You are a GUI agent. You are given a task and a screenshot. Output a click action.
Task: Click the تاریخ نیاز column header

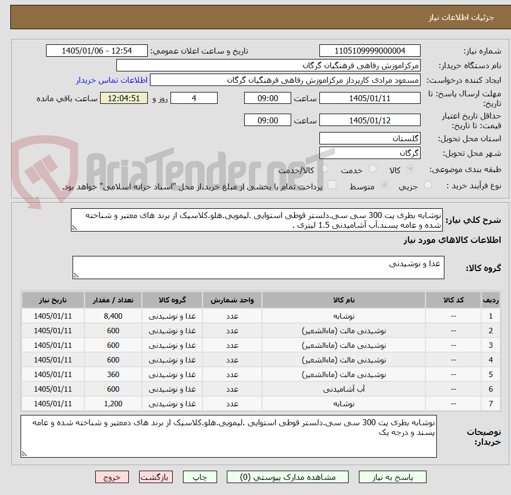[53, 300]
